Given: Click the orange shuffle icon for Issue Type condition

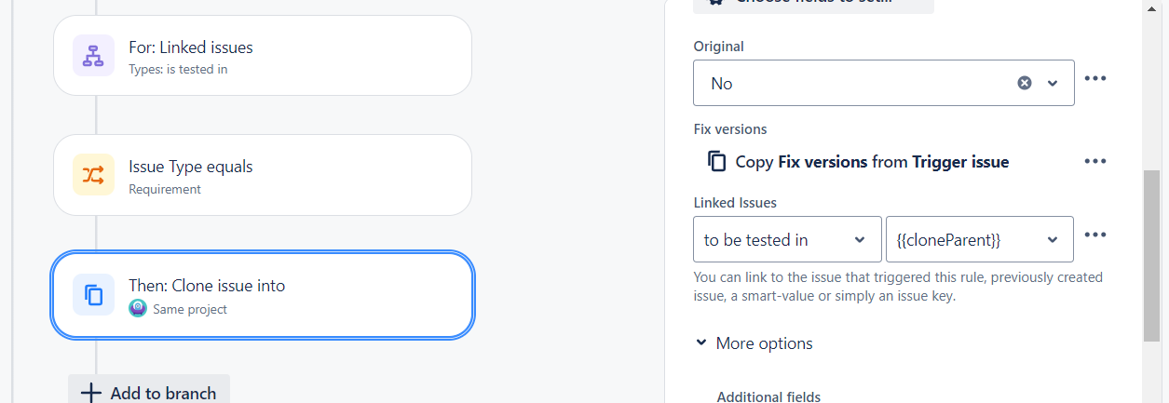Looking at the screenshot, I should pyautogui.click(x=93, y=175).
